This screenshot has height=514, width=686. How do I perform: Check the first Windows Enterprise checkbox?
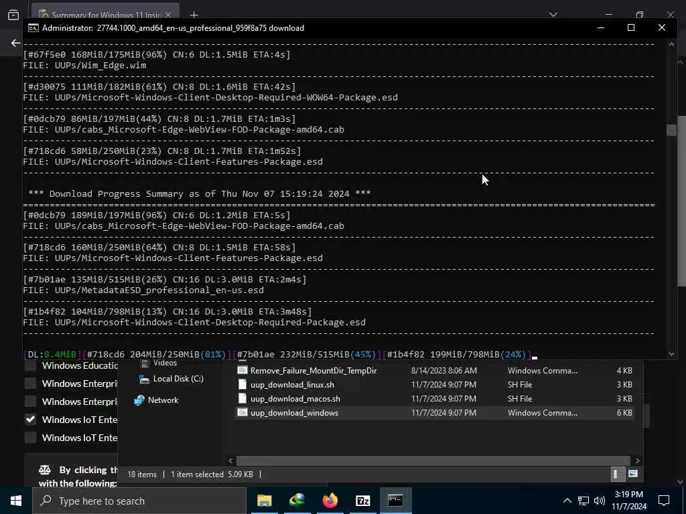point(30,383)
